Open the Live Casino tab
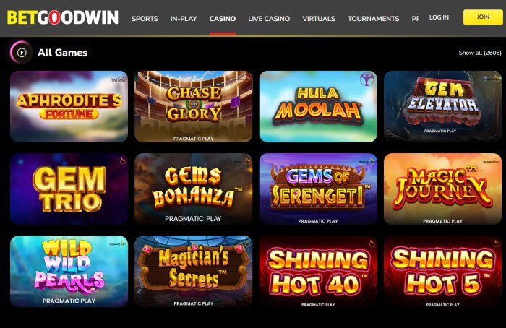The width and height of the screenshot is (506, 328). 269,19
